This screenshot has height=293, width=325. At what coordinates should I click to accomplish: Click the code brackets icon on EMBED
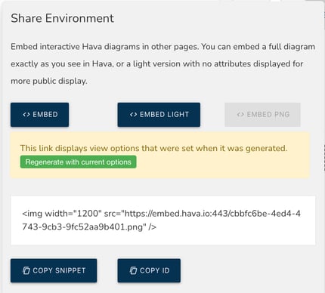coord(26,115)
